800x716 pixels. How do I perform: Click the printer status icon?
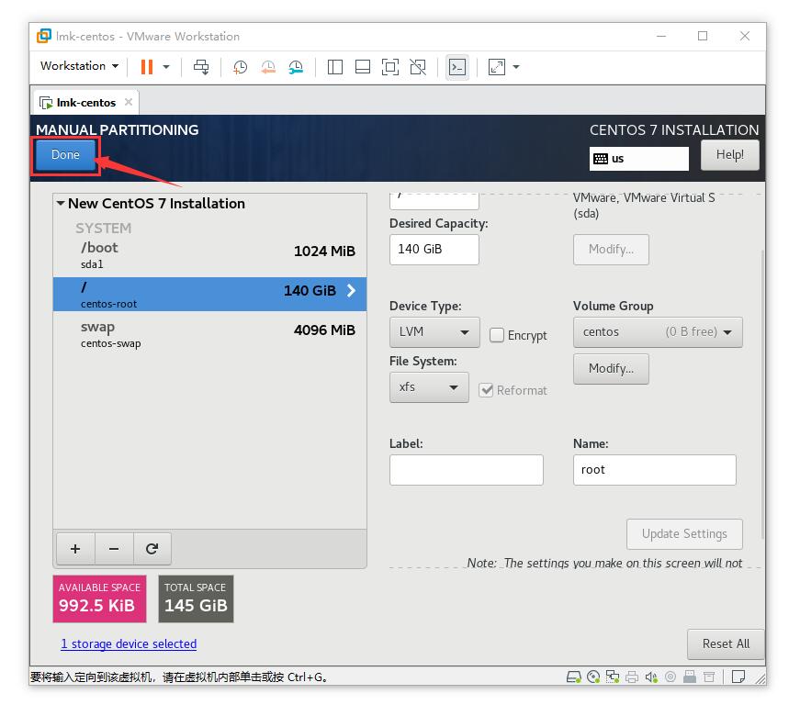[x=632, y=677]
